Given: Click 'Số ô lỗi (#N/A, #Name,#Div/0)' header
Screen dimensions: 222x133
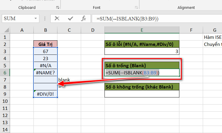Looking at the screenshot, I should [x=142, y=44].
